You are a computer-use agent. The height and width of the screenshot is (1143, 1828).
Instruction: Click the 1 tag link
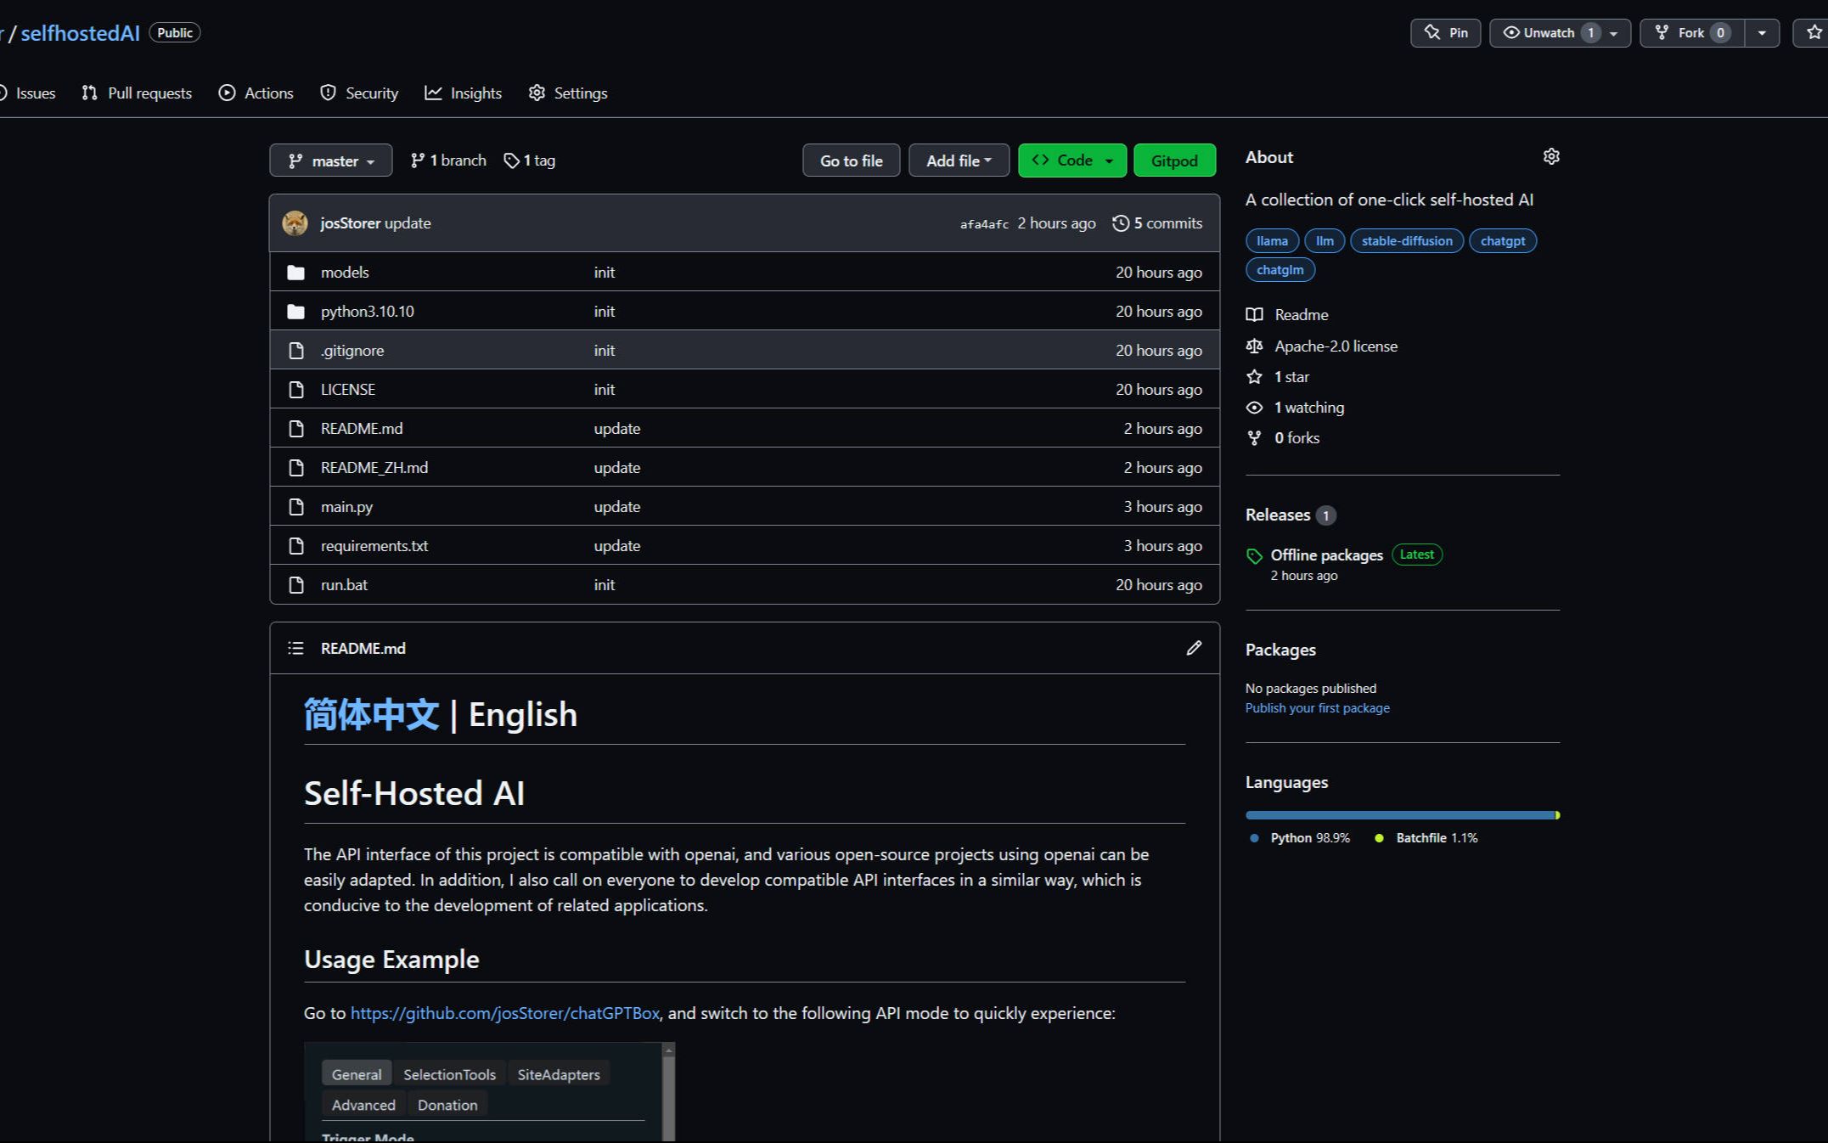pos(530,160)
